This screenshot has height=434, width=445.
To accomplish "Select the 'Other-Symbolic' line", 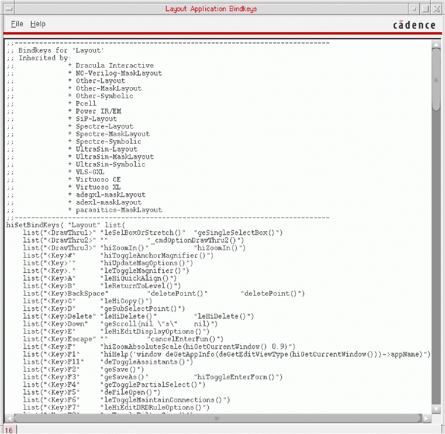I will [x=101, y=96].
